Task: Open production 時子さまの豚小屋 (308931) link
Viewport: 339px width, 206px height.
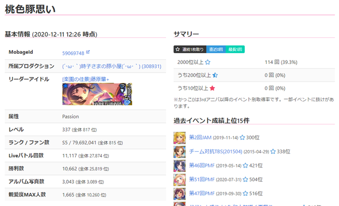Action: 112,66
